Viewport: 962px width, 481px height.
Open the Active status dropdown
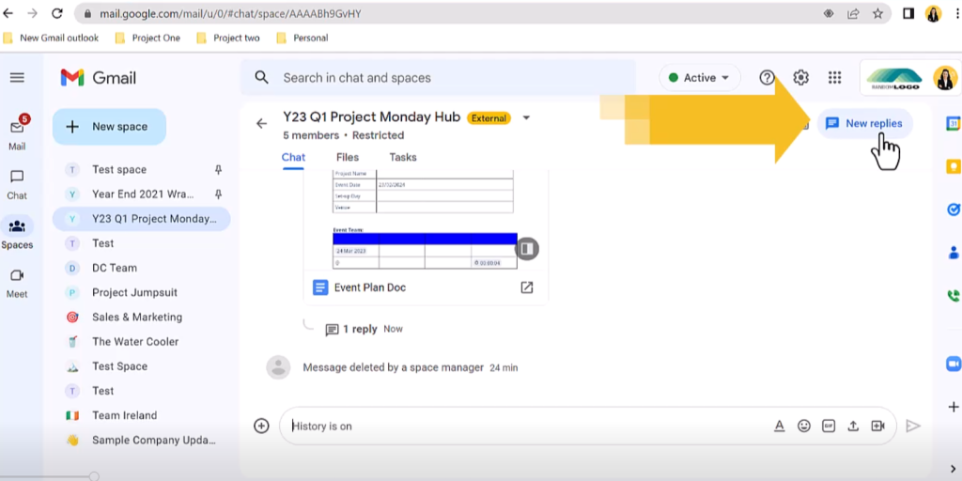[x=699, y=78]
